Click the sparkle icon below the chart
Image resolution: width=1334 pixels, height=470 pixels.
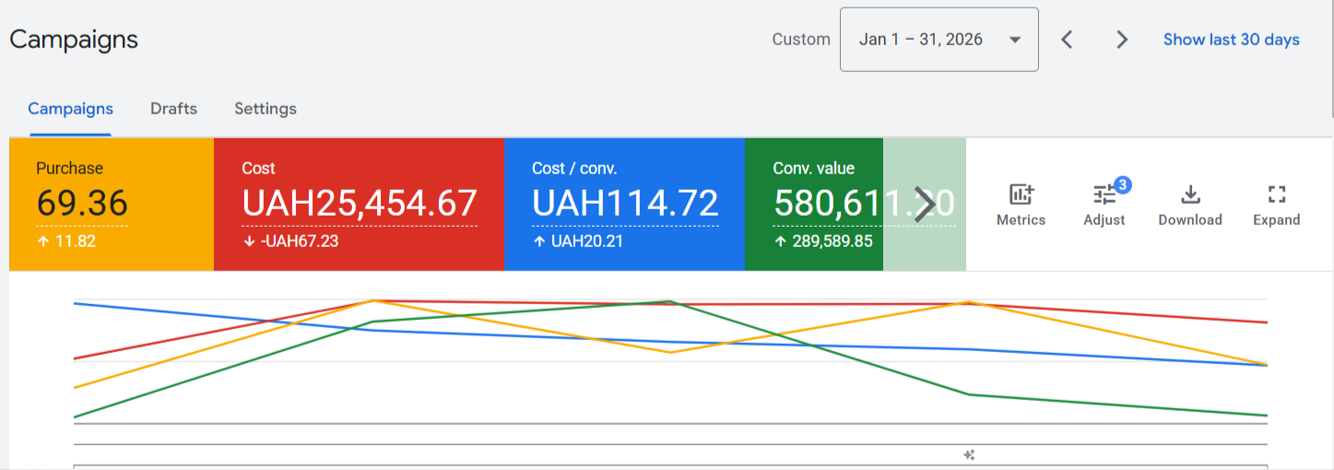pyautogui.click(x=969, y=454)
